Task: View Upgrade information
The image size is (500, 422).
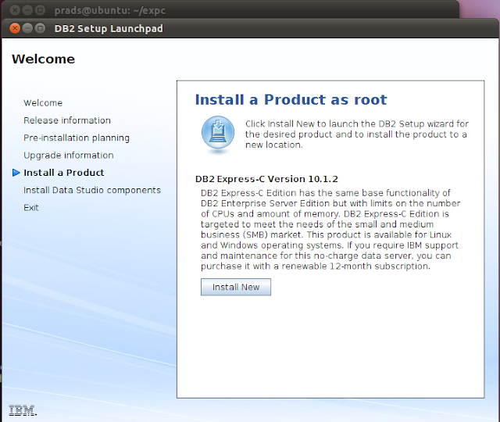Action: (x=69, y=156)
